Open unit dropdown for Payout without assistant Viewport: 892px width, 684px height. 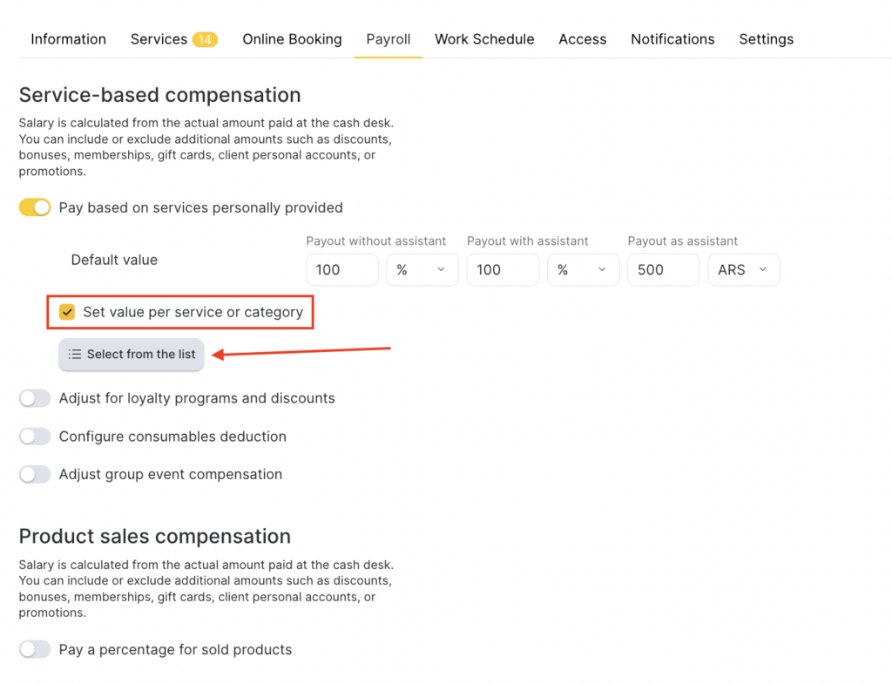422,270
